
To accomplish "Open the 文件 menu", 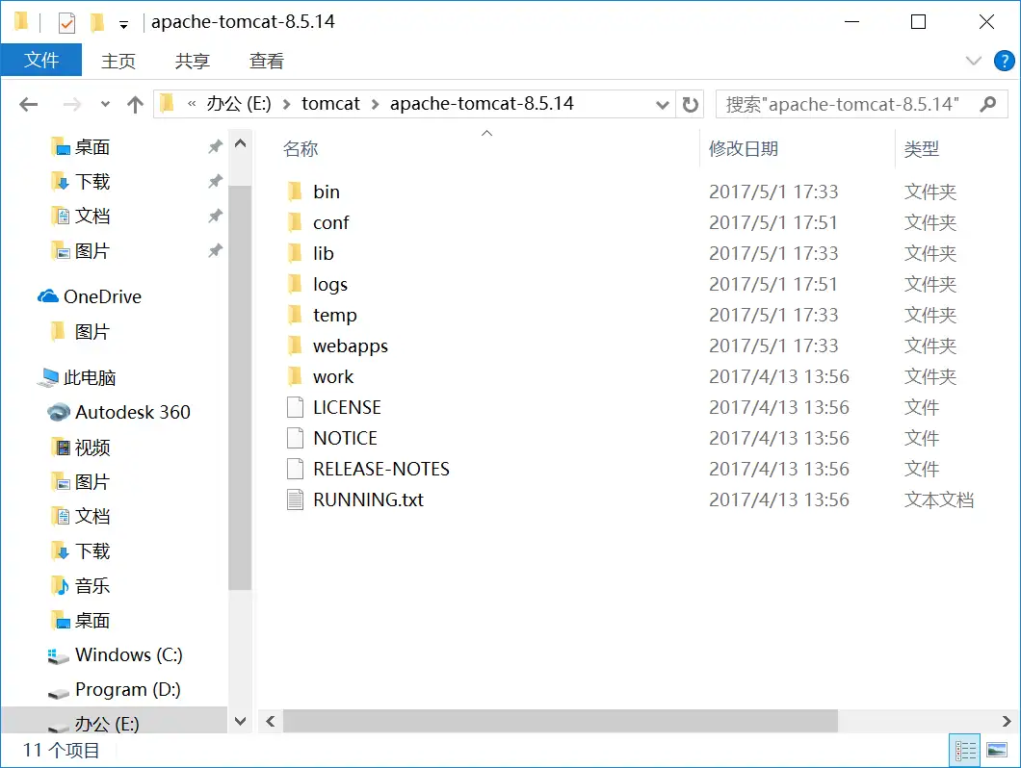I will [x=41, y=61].
